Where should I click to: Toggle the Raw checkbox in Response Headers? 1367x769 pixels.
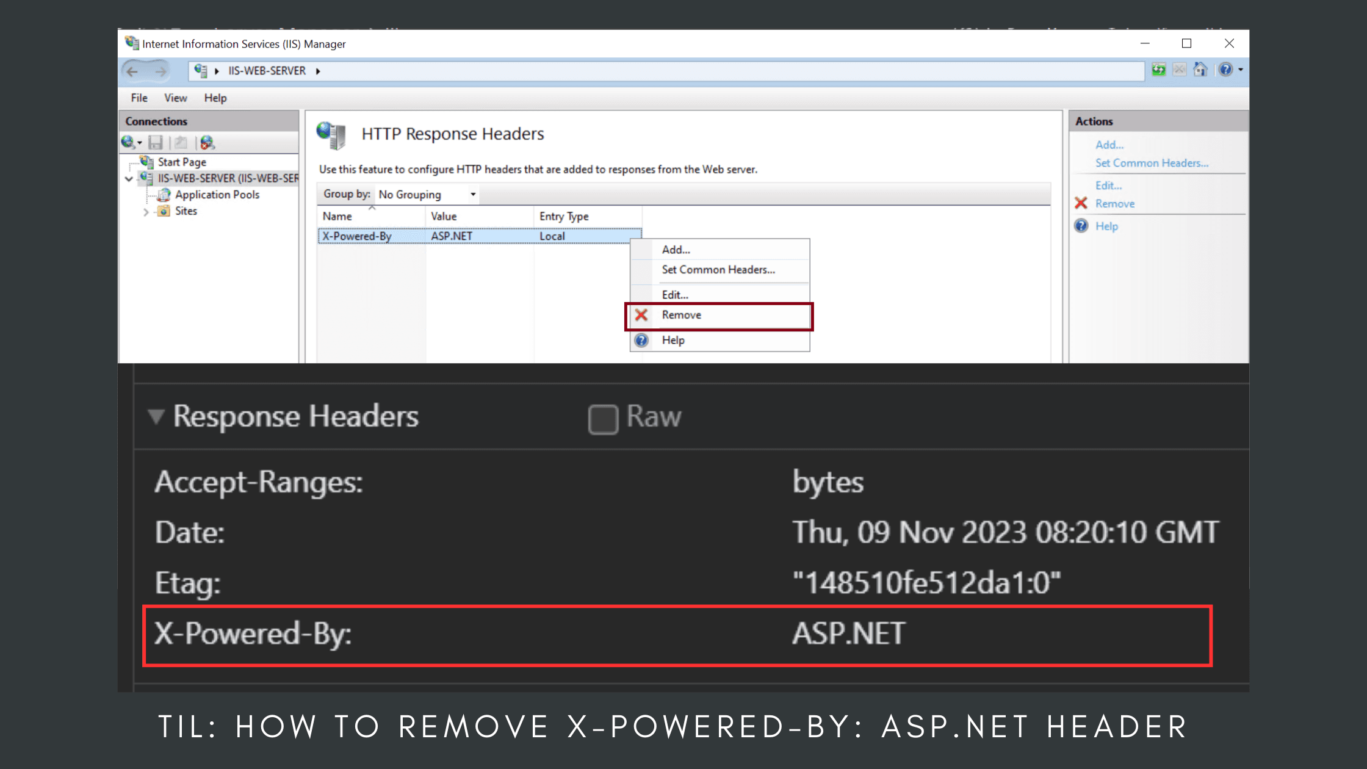603,419
